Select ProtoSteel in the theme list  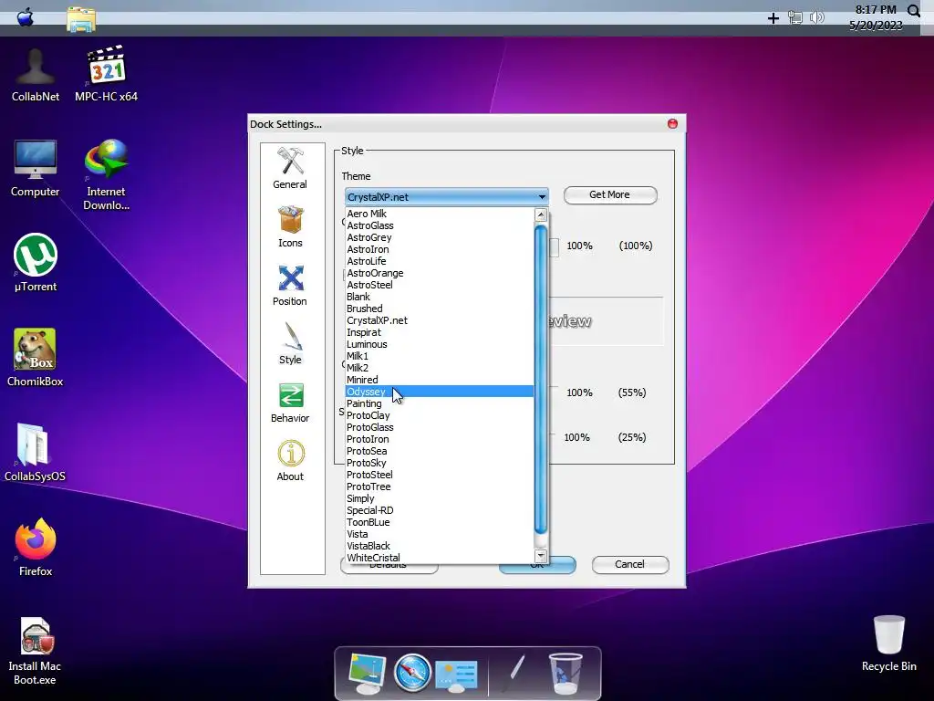(440, 475)
